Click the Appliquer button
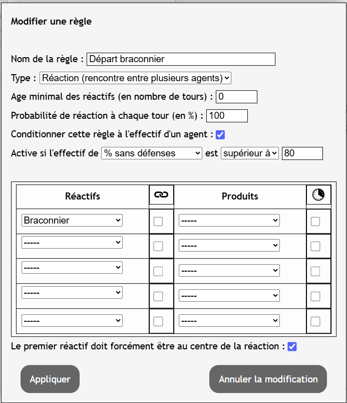 click(50, 379)
